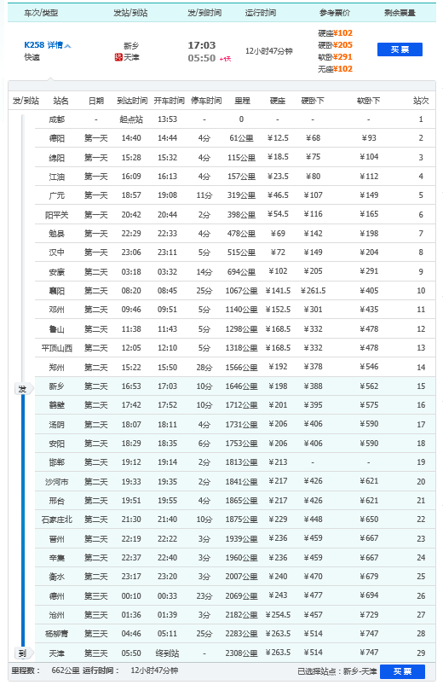Select the 汉中 station name
This screenshot has width=443, height=685.
57,253
